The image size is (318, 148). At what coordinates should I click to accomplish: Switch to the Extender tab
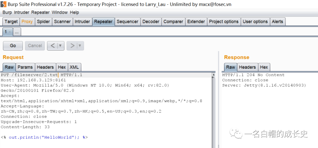[x=196, y=22]
